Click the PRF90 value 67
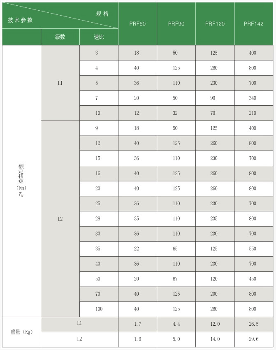This screenshot has height=350, width=276. pos(176,279)
